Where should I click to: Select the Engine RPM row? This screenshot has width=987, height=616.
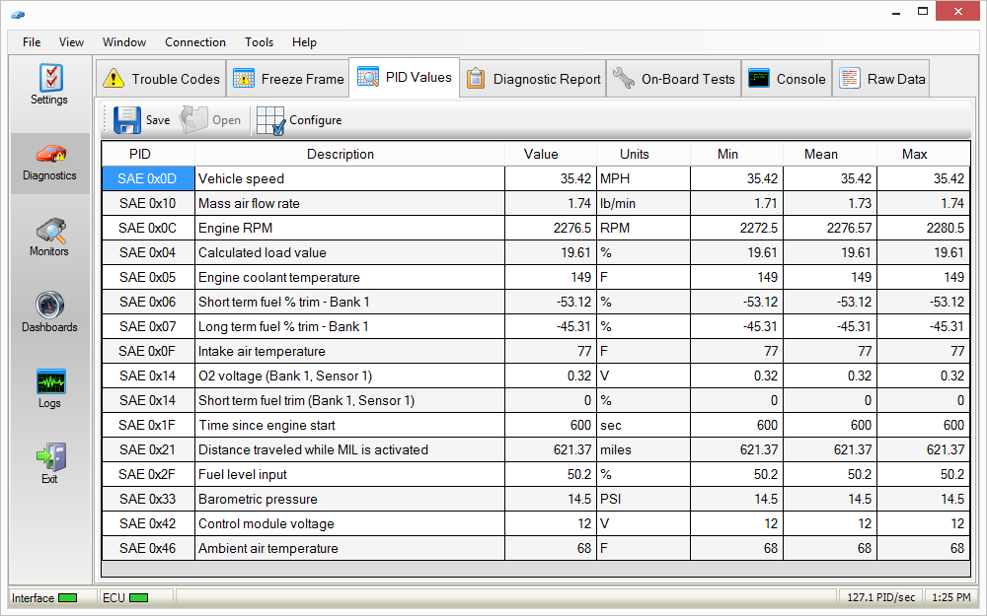click(350, 228)
